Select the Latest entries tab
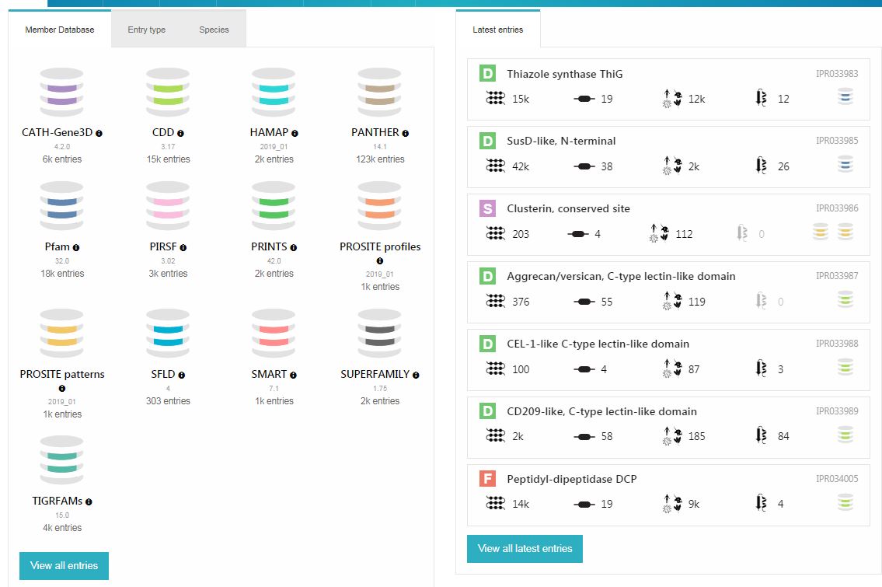Viewport: 882px width, 587px height. (x=498, y=30)
